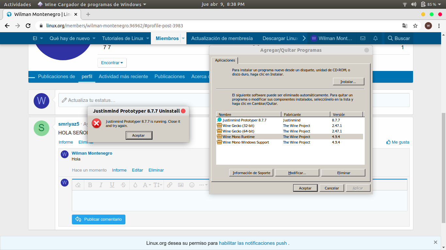Reload the linux.org page
This screenshot has width=446, height=250.
click(28, 26)
